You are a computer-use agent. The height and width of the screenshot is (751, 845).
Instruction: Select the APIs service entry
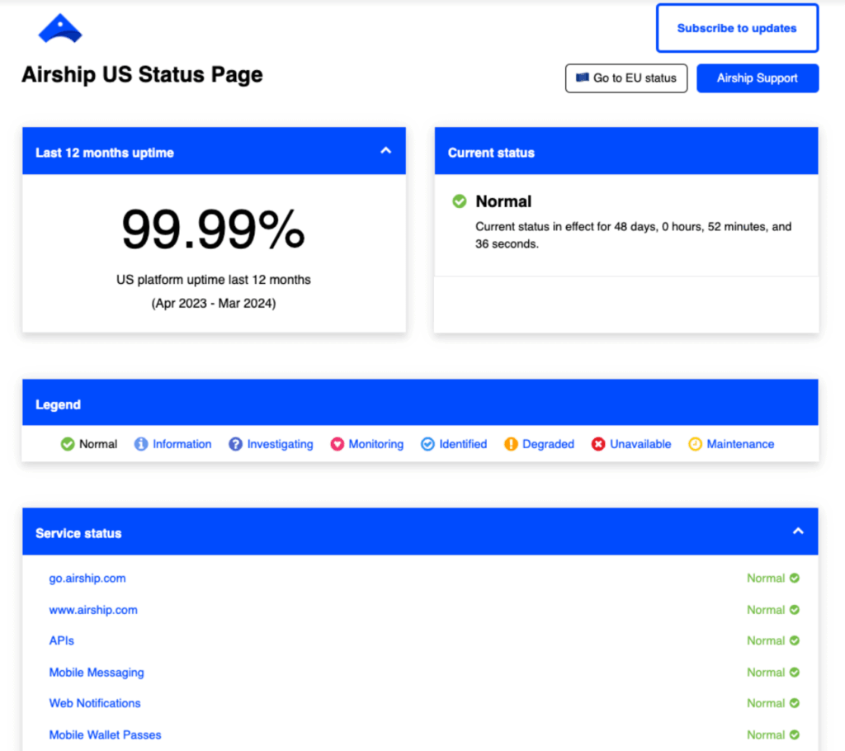[62, 640]
